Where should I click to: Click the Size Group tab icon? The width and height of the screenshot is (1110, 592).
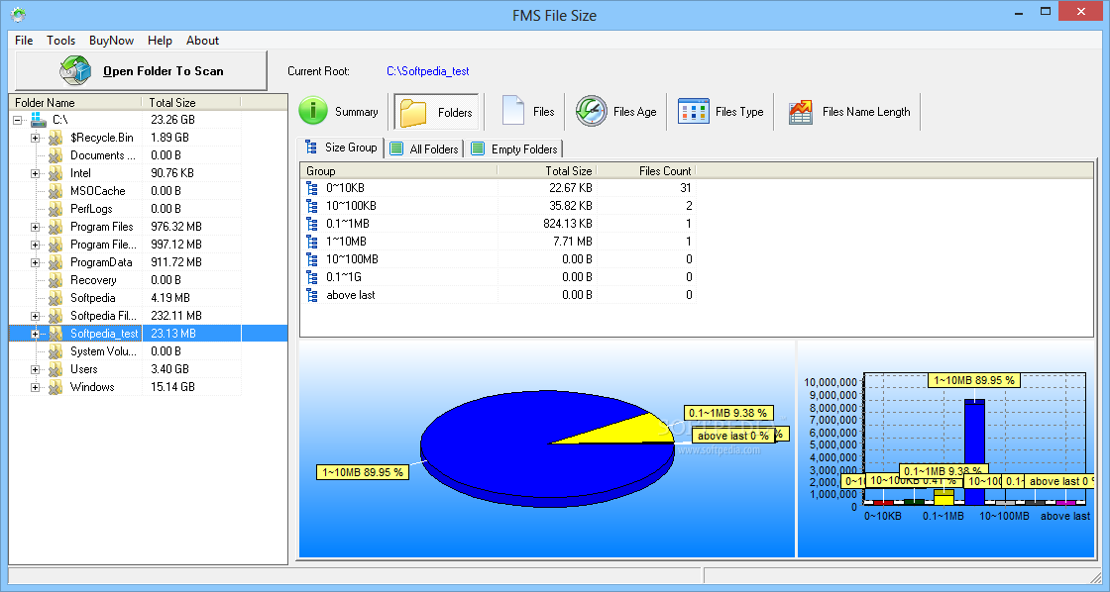click(311, 148)
